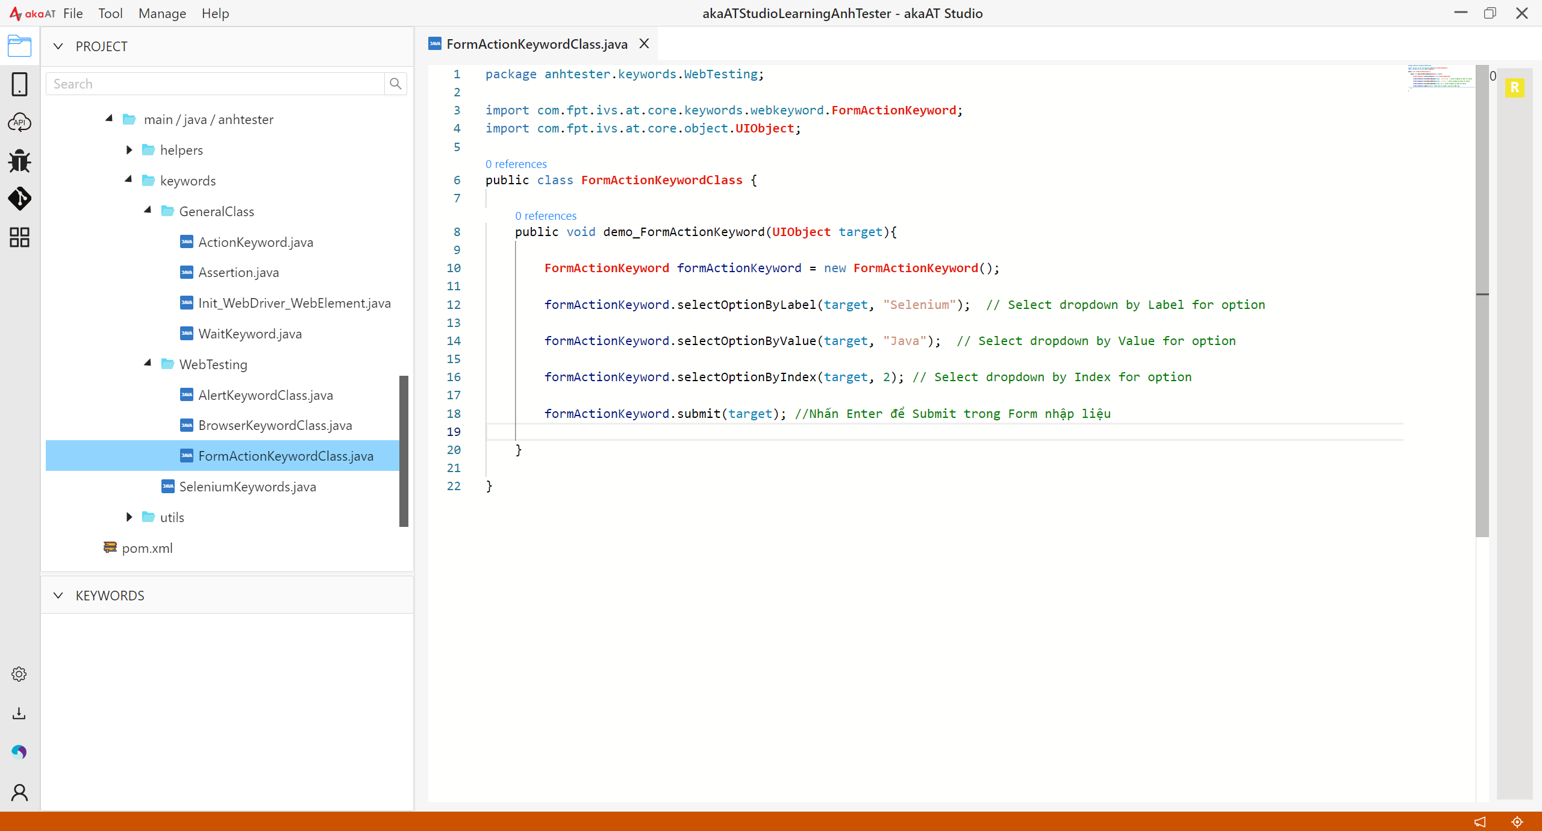Open the grid modules sidebar icon
1542x831 pixels.
tap(19, 237)
